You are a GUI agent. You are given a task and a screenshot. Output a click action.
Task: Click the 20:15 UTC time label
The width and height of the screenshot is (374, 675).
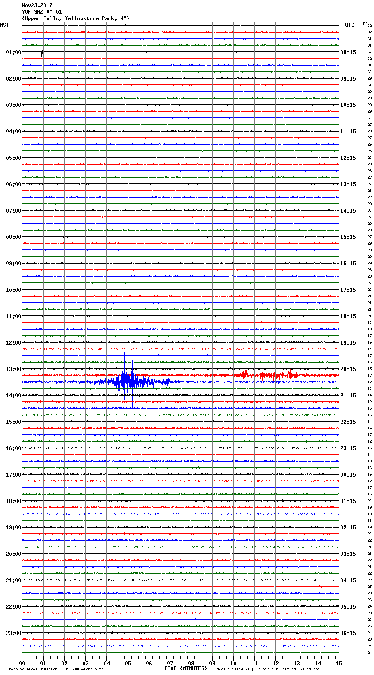pyautogui.click(x=348, y=369)
